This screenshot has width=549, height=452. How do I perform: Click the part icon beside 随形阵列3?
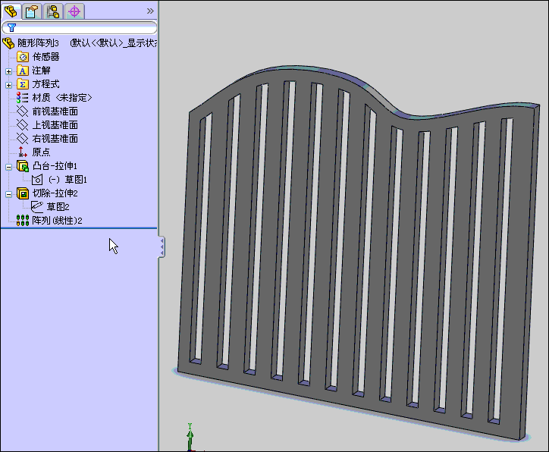coord(8,43)
